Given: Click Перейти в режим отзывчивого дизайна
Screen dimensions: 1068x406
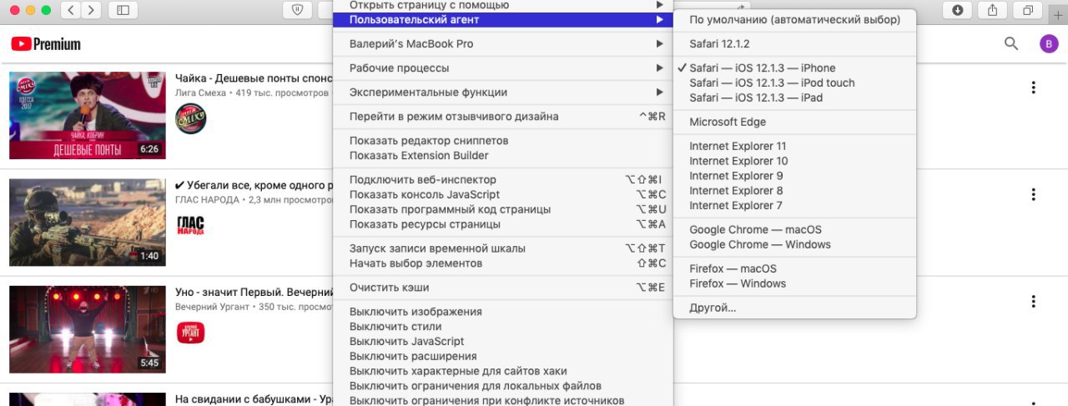Looking at the screenshot, I should click(502, 117).
